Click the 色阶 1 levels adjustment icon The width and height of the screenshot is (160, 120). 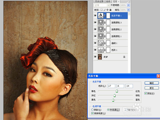101,50
